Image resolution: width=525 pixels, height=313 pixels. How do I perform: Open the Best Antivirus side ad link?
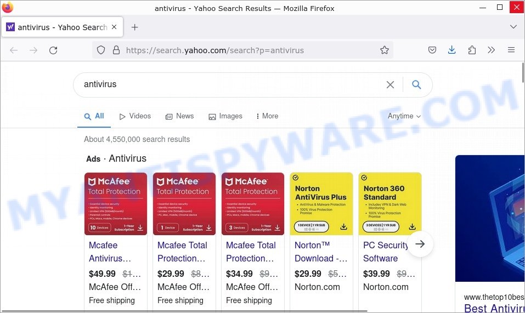point(494,308)
